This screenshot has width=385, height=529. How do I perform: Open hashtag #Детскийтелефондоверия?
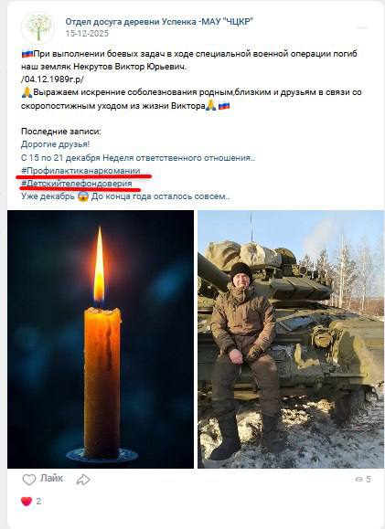point(77,184)
